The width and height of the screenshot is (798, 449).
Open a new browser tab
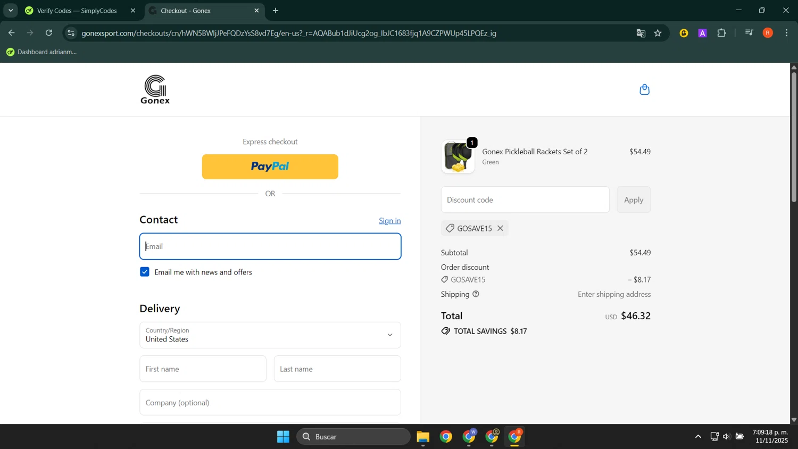point(276,11)
